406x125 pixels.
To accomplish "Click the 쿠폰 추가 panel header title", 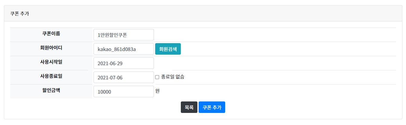I will click(x=20, y=14).
